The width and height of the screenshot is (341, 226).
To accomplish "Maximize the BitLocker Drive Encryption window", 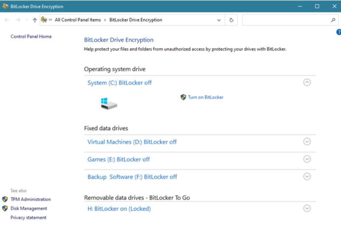I will click(x=317, y=6).
